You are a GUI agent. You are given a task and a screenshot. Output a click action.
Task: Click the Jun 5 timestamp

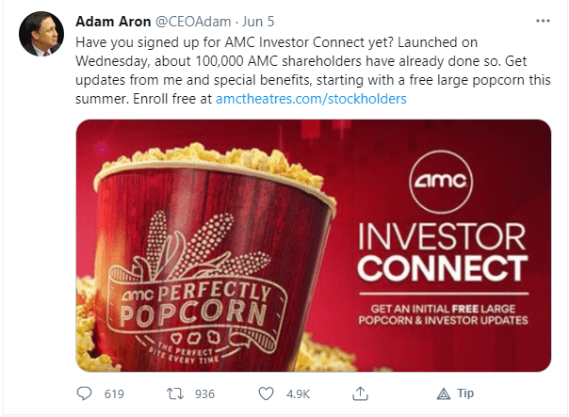pyautogui.click(x=258, y=22)
